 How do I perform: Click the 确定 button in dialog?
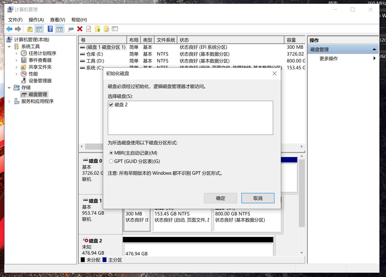(221, 198)
